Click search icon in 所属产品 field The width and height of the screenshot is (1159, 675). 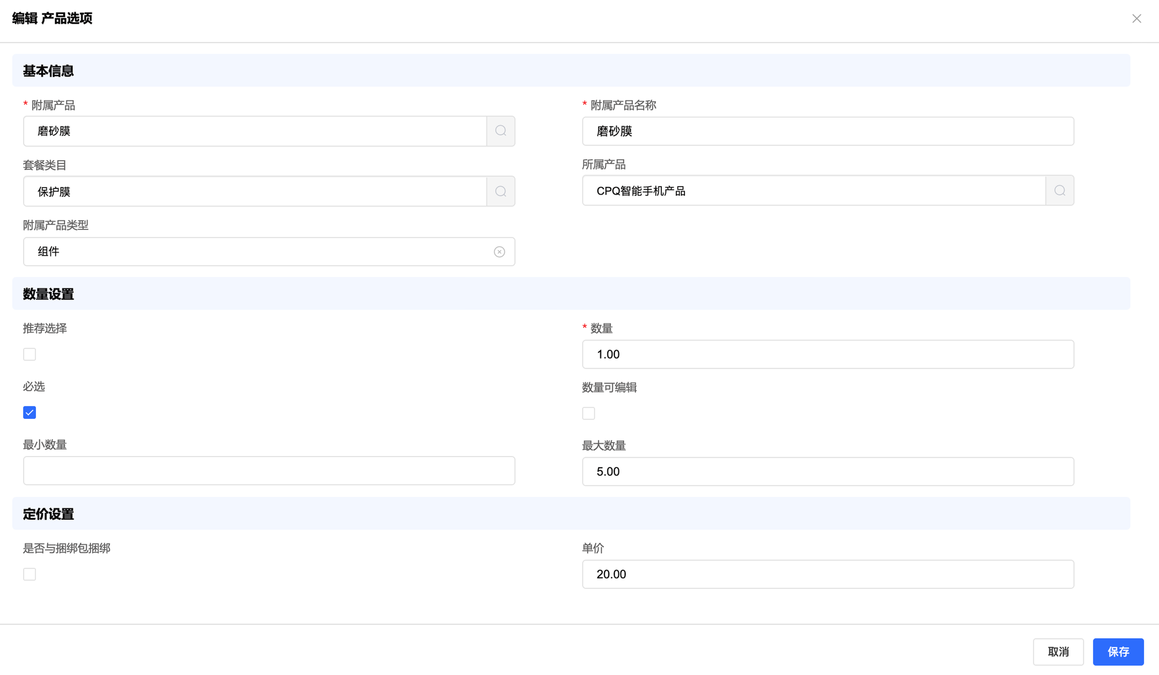(x=1059, y=191)
